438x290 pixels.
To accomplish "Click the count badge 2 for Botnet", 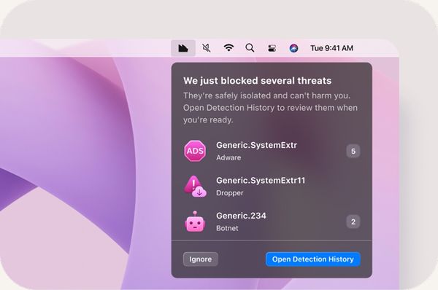I will (353, 222).
